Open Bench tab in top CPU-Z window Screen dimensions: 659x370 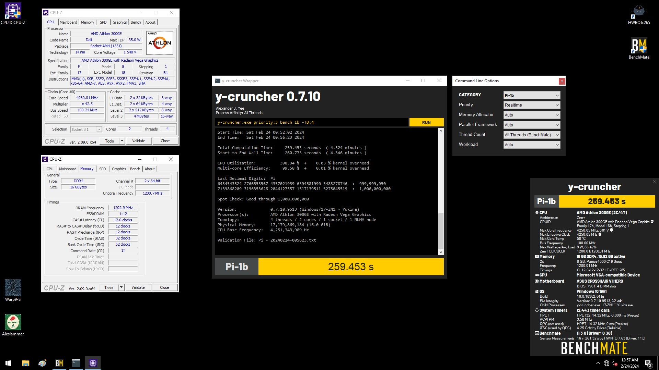(x=136, y=22)
